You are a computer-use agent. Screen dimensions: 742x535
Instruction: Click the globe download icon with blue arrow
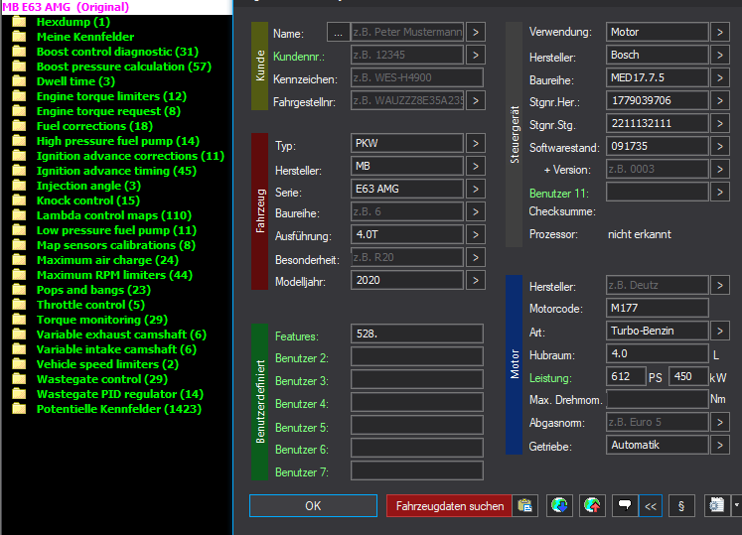pos(559,505)
